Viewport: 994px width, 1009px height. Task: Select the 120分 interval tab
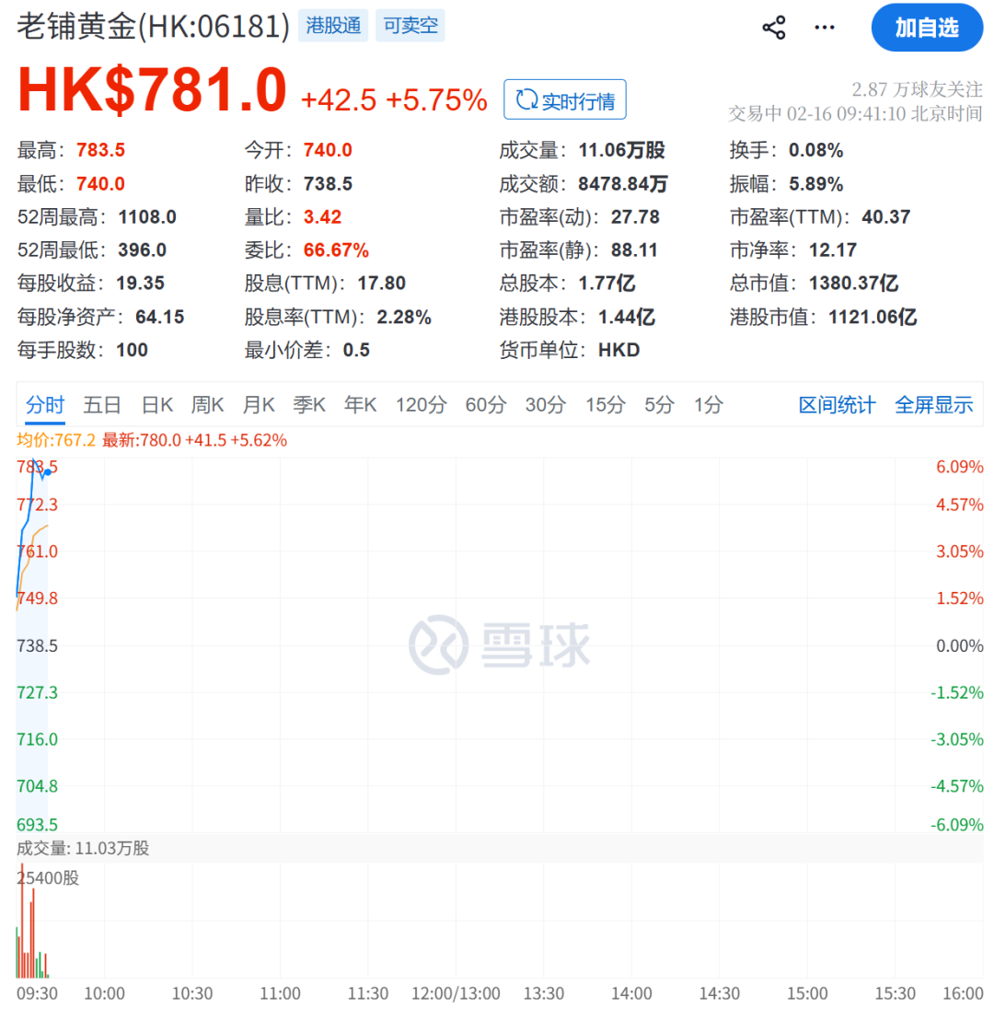tap(421, 405)
